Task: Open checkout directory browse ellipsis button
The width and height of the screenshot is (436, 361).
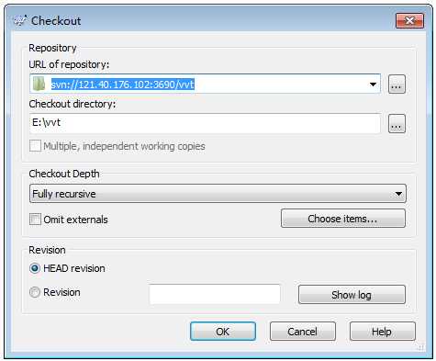Action: (x=397, y=123)
